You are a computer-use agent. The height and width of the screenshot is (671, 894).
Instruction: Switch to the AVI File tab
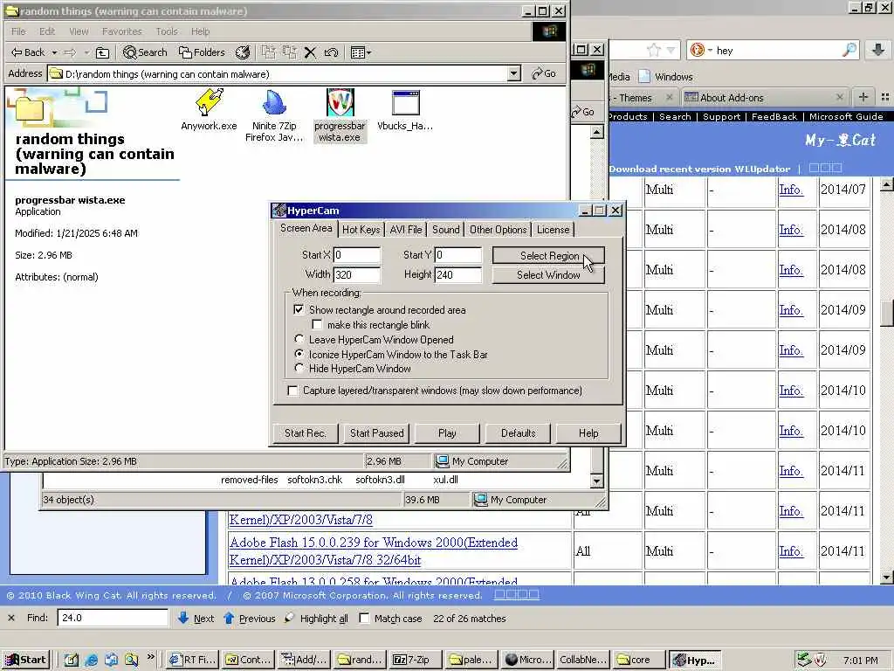[x=406, y=230]
